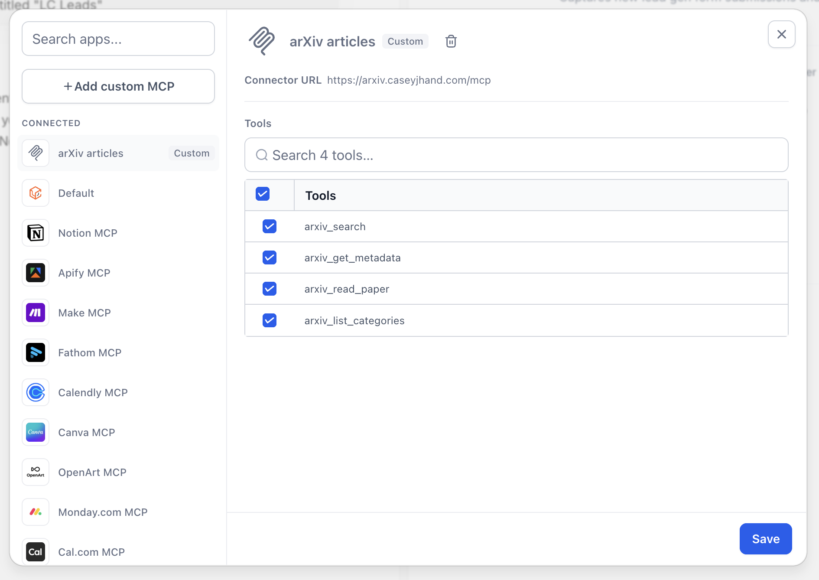Click the large paperclip icon in connector header
The image size is (819, 580).
(x=262, y=41)
